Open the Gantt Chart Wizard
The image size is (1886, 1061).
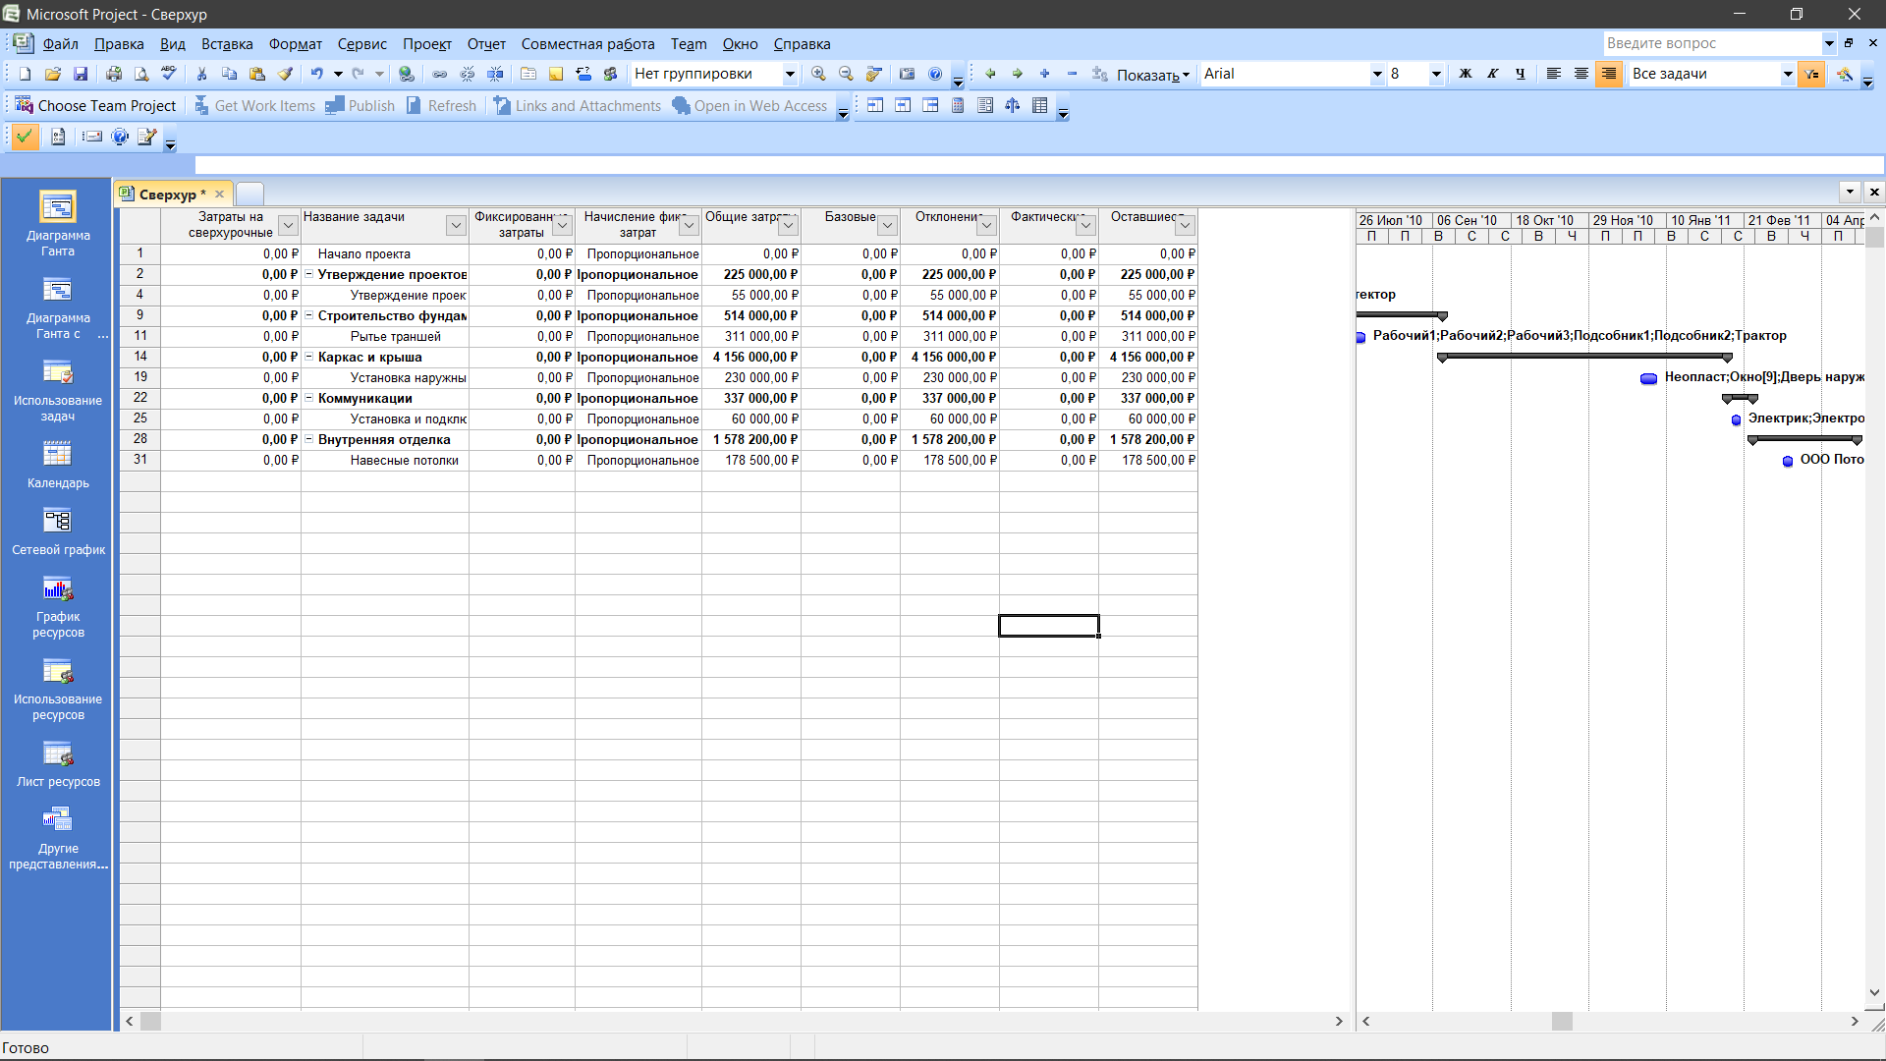coord(1845,74)
